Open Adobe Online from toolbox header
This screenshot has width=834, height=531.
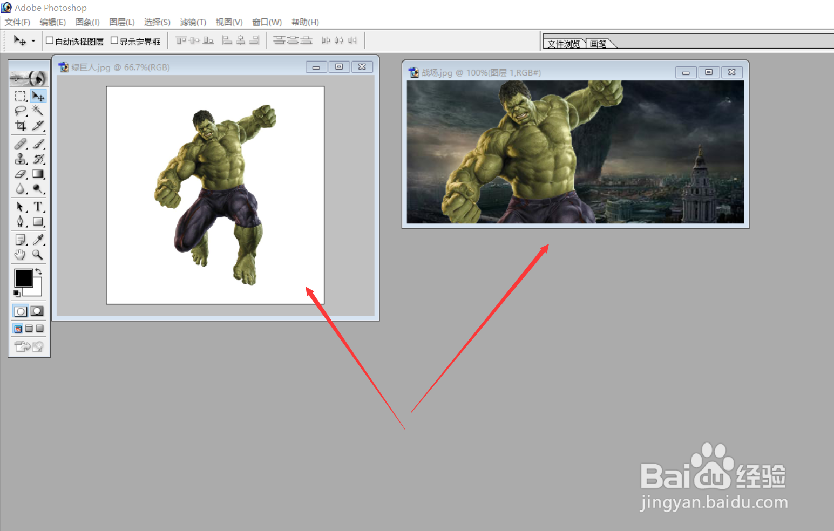click(x=29, y=78)
